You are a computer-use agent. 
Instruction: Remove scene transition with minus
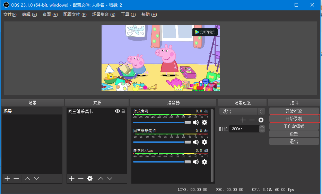click(x=252, y=120)
